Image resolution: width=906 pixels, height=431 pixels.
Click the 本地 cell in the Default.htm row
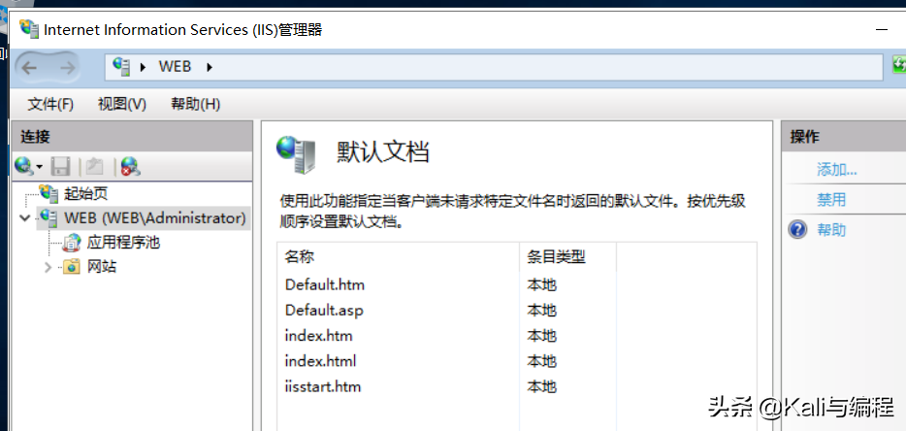click(x=541, y=284)
